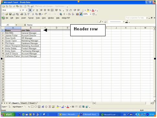
Task: Switch to Inbox - Microsoft taskbar button
Action: (68, 114)
